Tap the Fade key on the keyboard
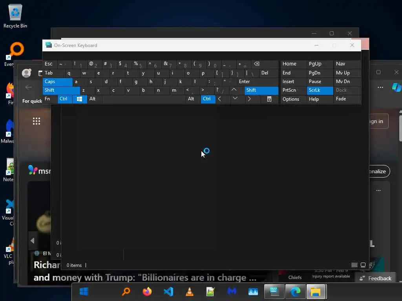 tap(347, 99)
